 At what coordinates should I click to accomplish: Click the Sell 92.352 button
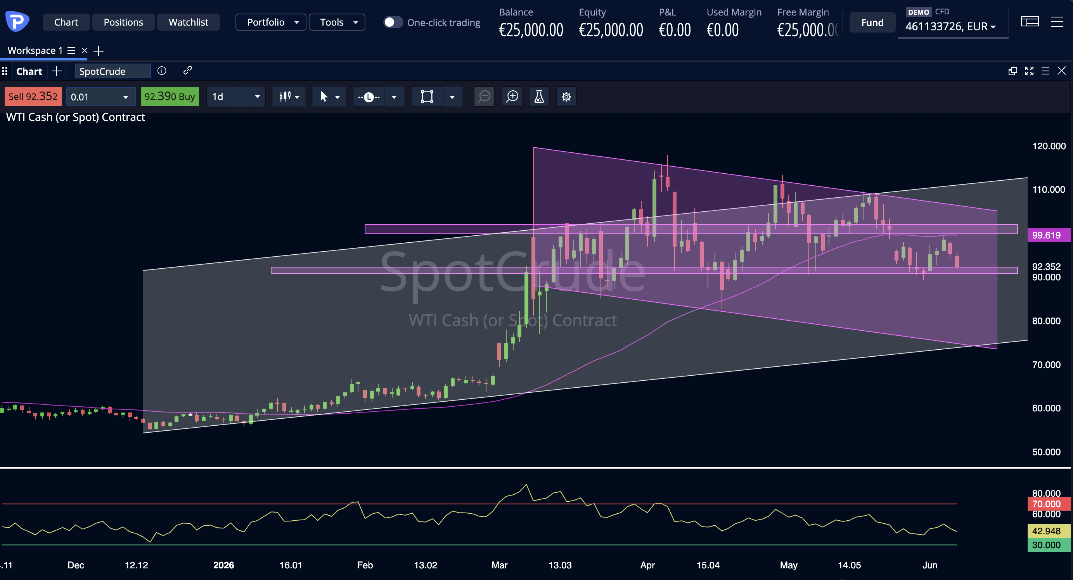point(33,97)
